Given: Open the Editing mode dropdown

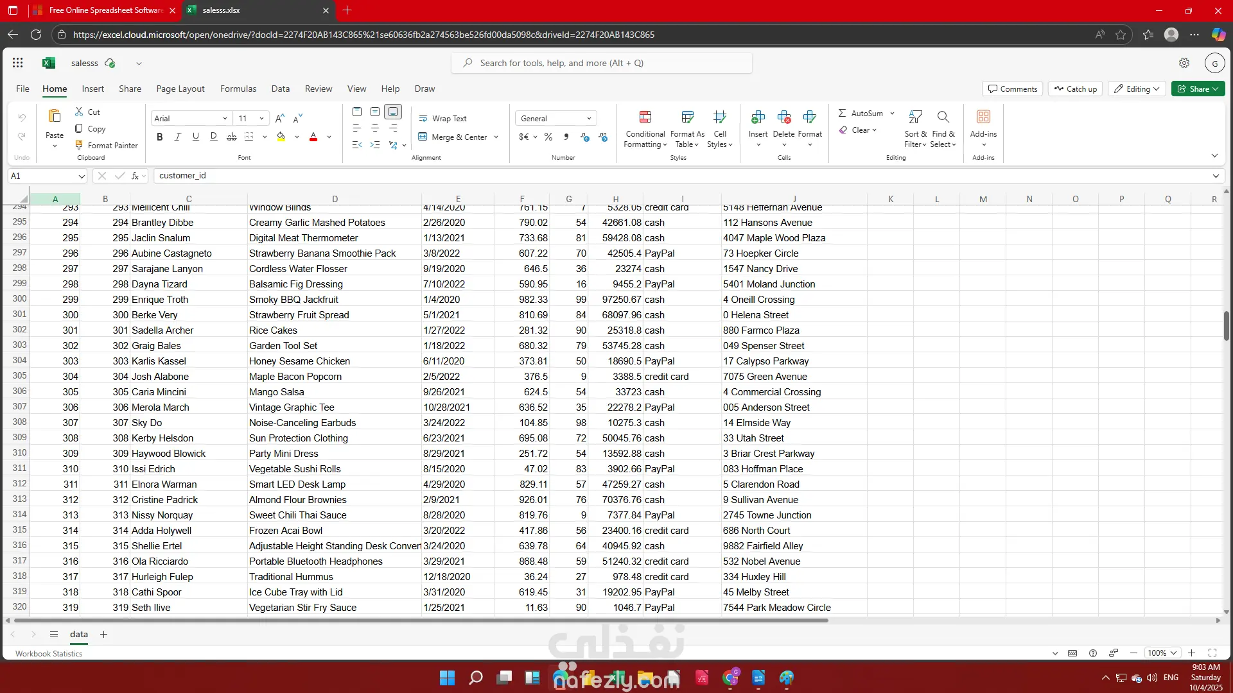Looking at the screenshot, I should (1137, 89).
